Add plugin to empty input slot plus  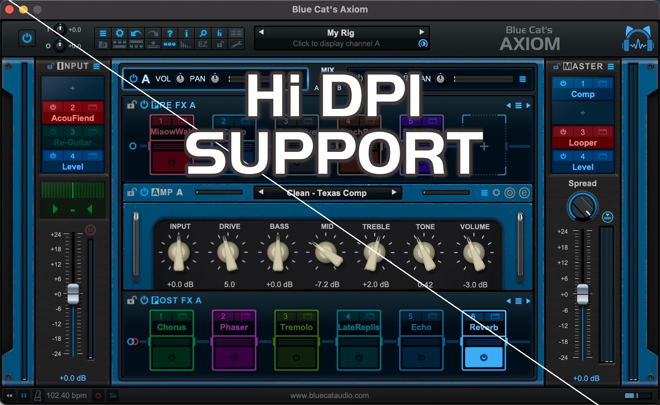click(x=72, y=88)
